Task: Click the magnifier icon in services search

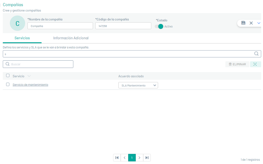Action: pos(256,54)
